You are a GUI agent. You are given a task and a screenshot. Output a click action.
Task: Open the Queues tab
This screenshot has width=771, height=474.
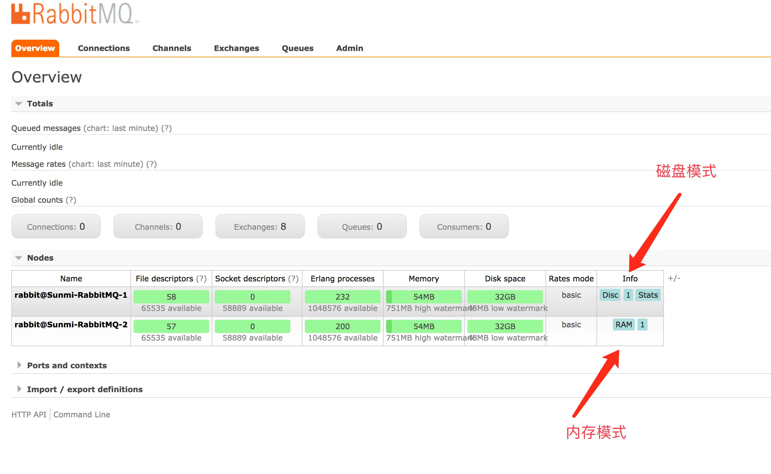click(x=297, y=48)
